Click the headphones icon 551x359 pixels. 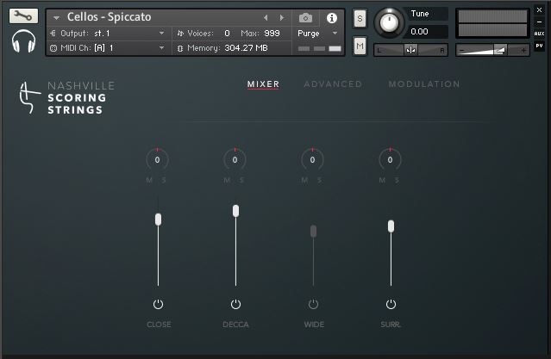[x=23, y=41]
